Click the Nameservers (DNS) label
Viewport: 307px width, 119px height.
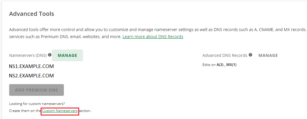pos(28,55)
